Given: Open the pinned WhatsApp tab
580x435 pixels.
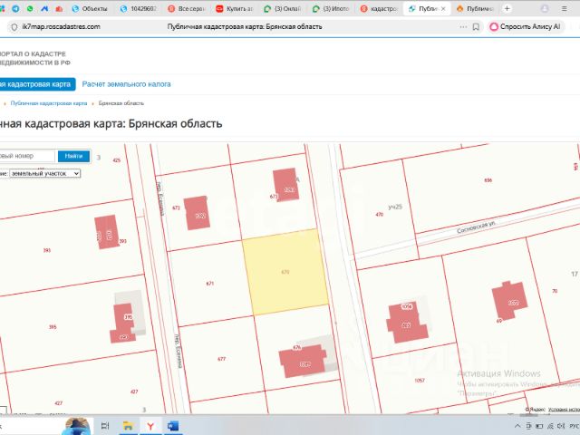Looking at the screenshot, I should (30, 8).
